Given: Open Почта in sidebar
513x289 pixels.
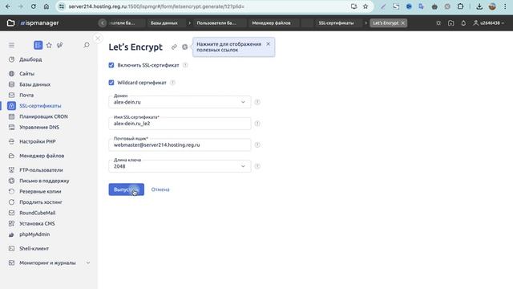Looking at the screenshot, I should [x=26, y=95].
